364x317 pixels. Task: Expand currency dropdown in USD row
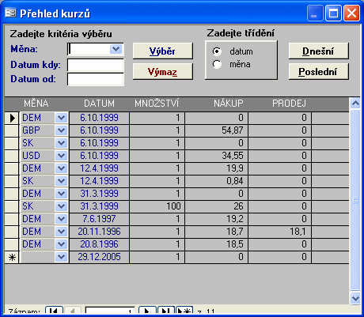(x=61, y=156)
